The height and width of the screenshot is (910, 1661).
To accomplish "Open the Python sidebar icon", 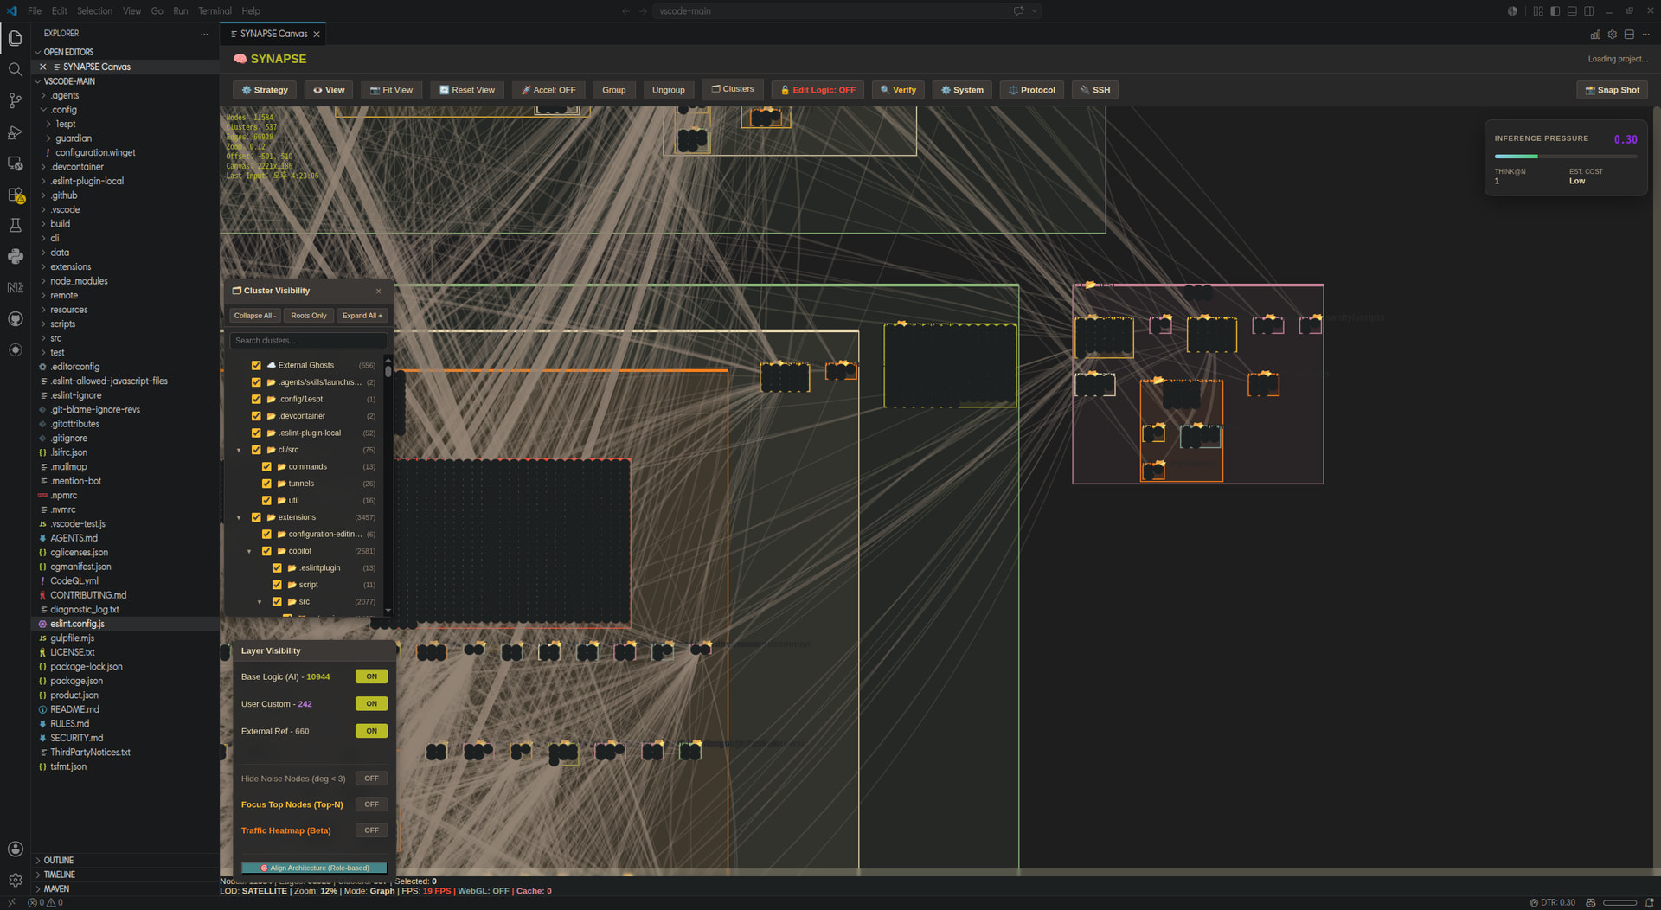I will tap(15, 256).
